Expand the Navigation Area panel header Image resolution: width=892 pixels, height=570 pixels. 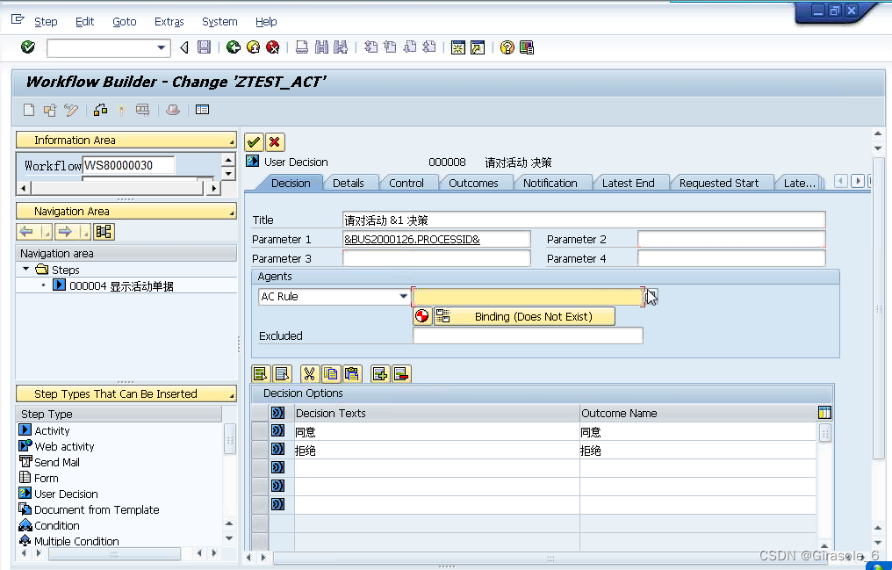[126, 211]
